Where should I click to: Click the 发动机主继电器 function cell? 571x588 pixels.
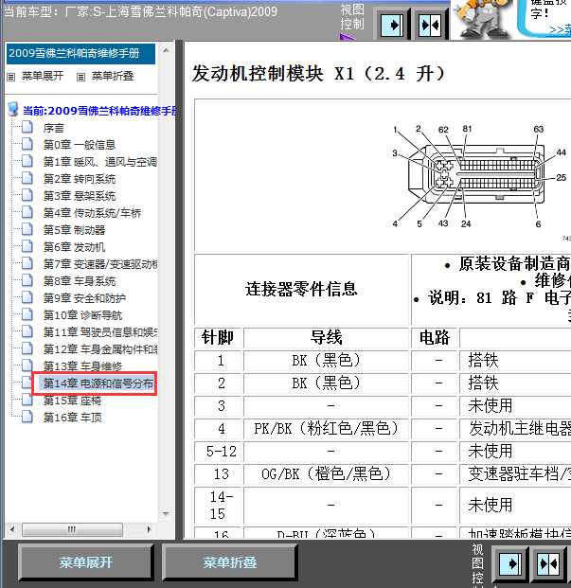click(515, 429)
